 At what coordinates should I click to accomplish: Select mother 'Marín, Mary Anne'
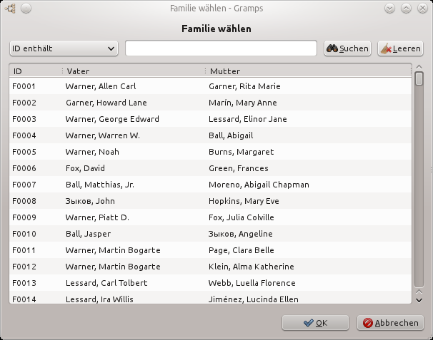point(243,103)
